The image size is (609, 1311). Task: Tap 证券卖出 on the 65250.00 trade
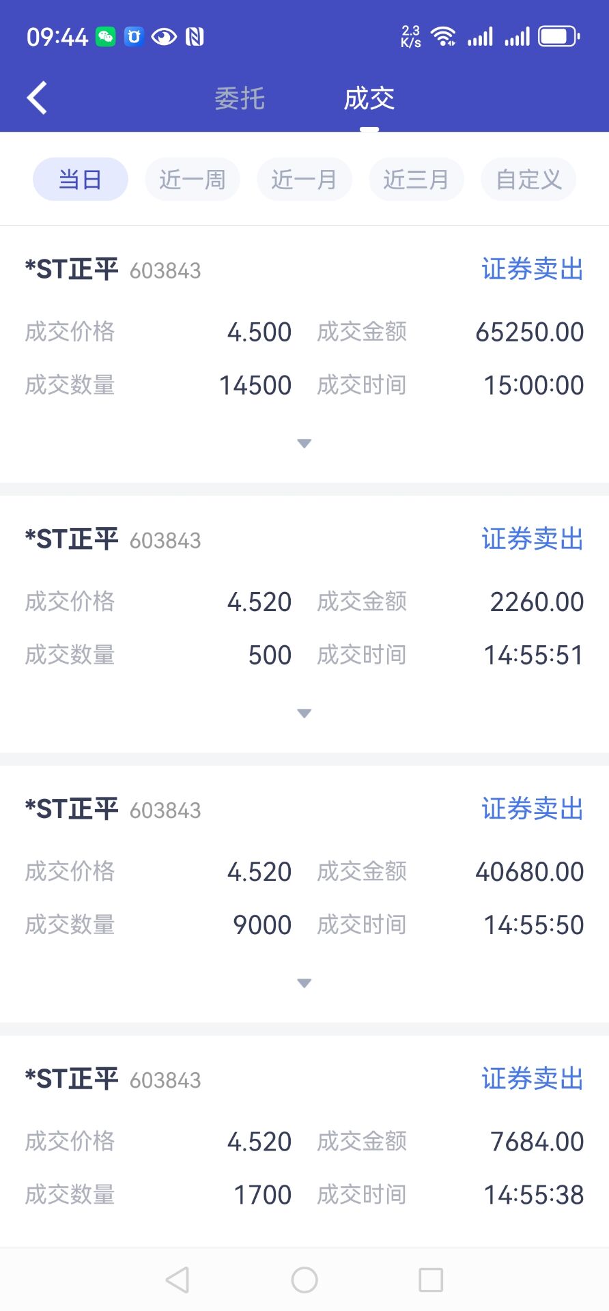click(532, 270)
